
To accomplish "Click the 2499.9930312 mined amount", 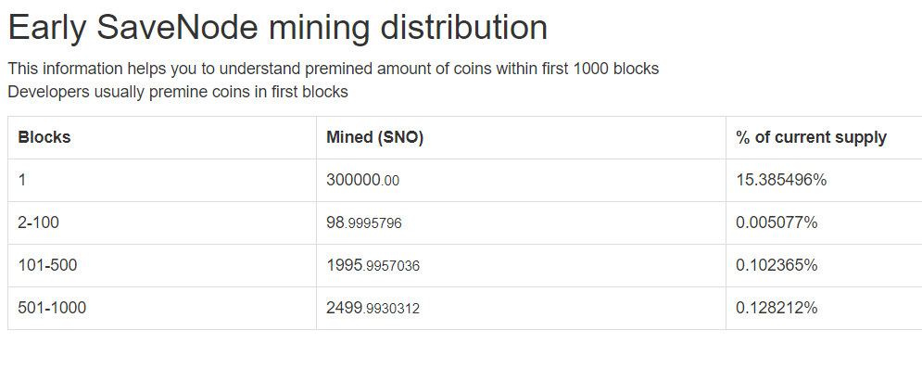I will [373, 308].
